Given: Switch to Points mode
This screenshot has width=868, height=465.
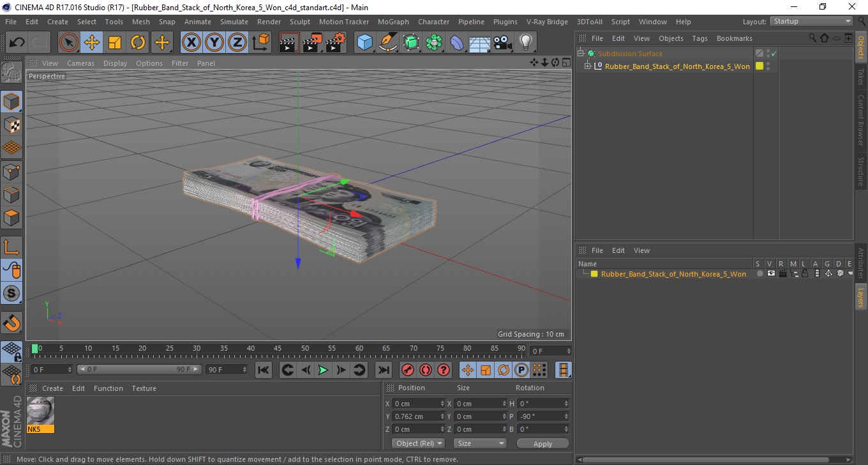Looking at the screenshot, I should pos(11,171).
